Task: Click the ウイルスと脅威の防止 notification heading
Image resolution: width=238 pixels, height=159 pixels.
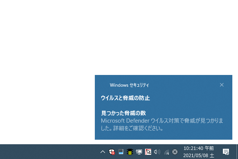Action: click(x=125, y=98)
